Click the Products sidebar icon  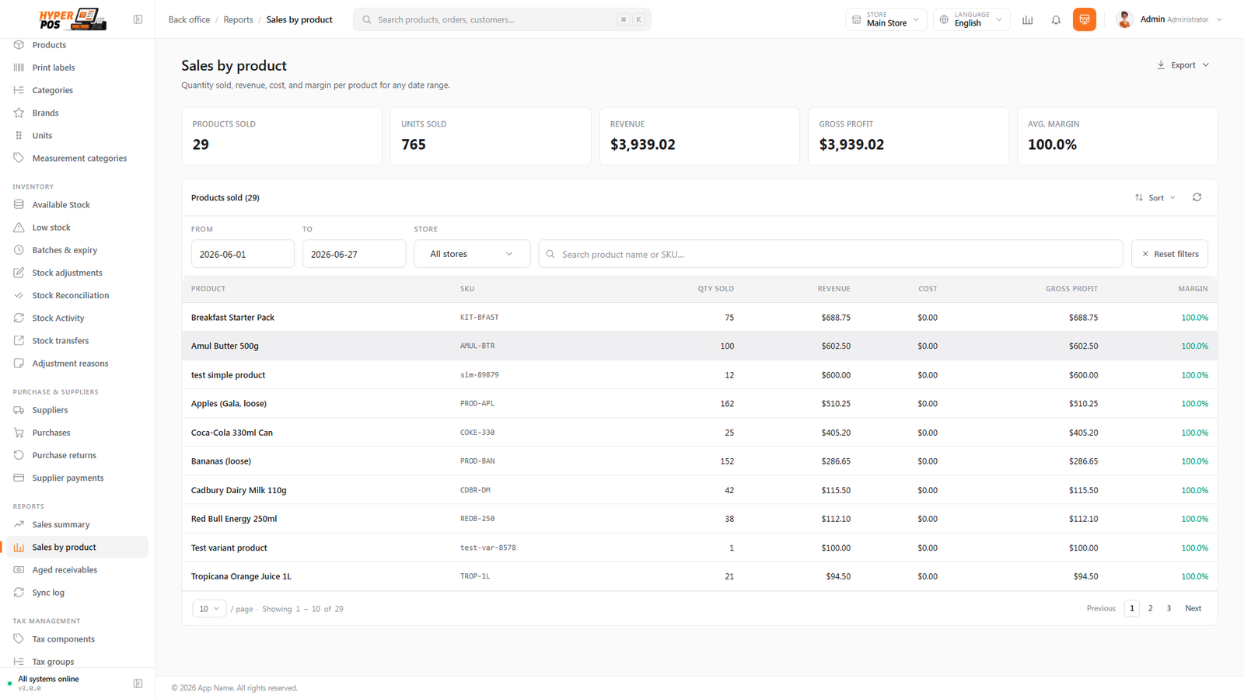tap(19, 45)
